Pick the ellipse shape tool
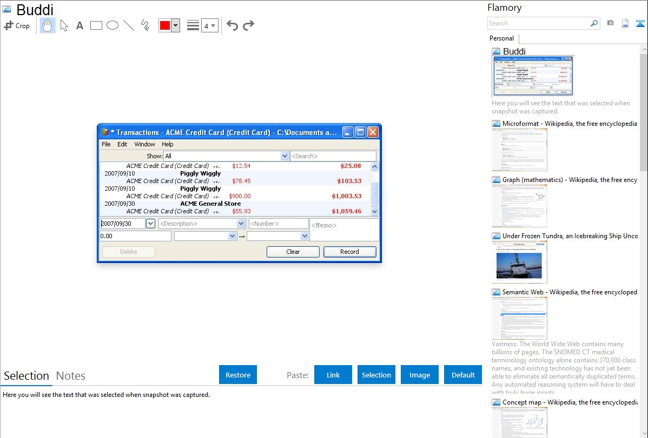The image size is (648, 438). click(x=113, y=25)
